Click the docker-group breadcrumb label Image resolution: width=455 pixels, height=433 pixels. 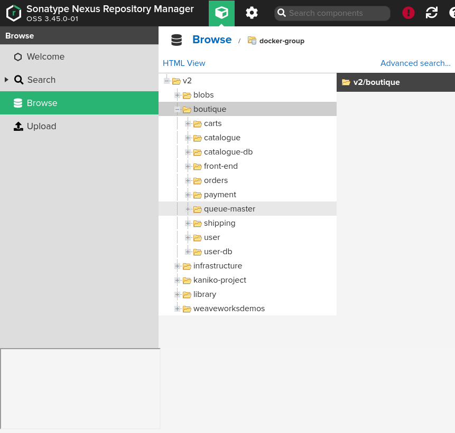(x=282, y=41)
